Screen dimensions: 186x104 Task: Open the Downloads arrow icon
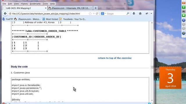click(x=134, y=14)
